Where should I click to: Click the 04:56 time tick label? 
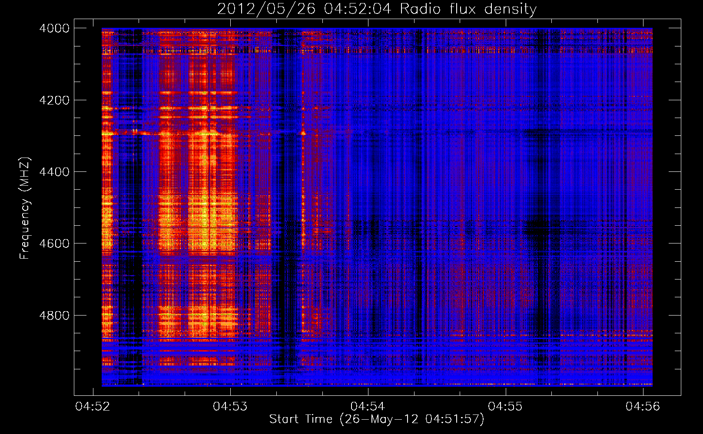[643, 407]
